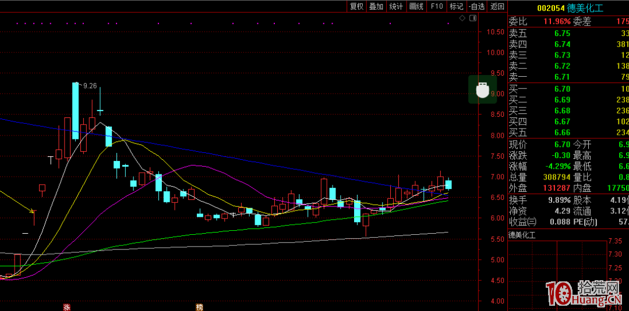
Task: Click the 9.26 high price label
Action: point(90,85)
